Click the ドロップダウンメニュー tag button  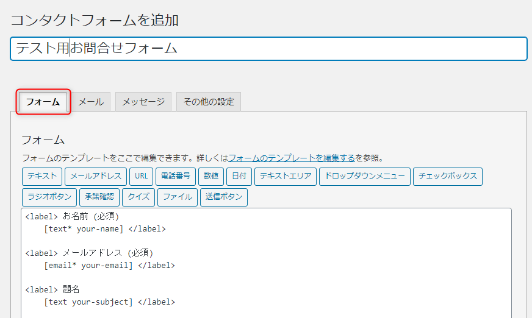point(365,177)
